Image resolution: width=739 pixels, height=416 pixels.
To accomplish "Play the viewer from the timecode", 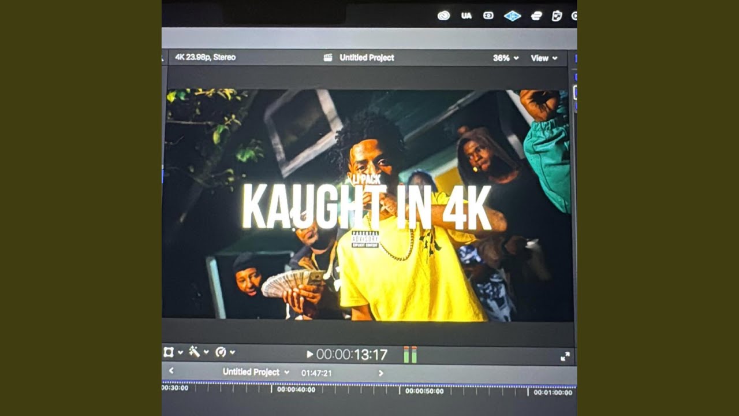I will [309, 354].
